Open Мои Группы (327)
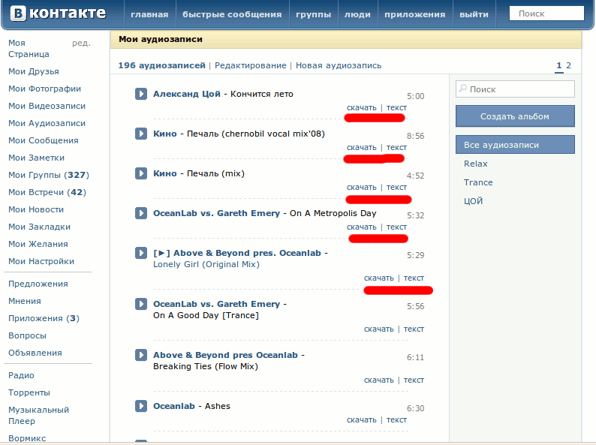The image size is (596, 445). click(x=49, y=175)
